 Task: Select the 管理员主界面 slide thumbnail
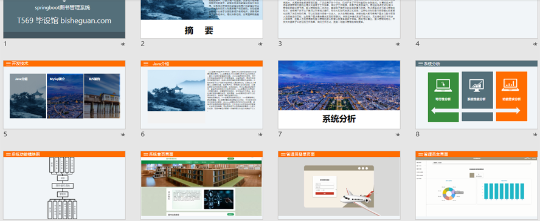click(477, 185)
